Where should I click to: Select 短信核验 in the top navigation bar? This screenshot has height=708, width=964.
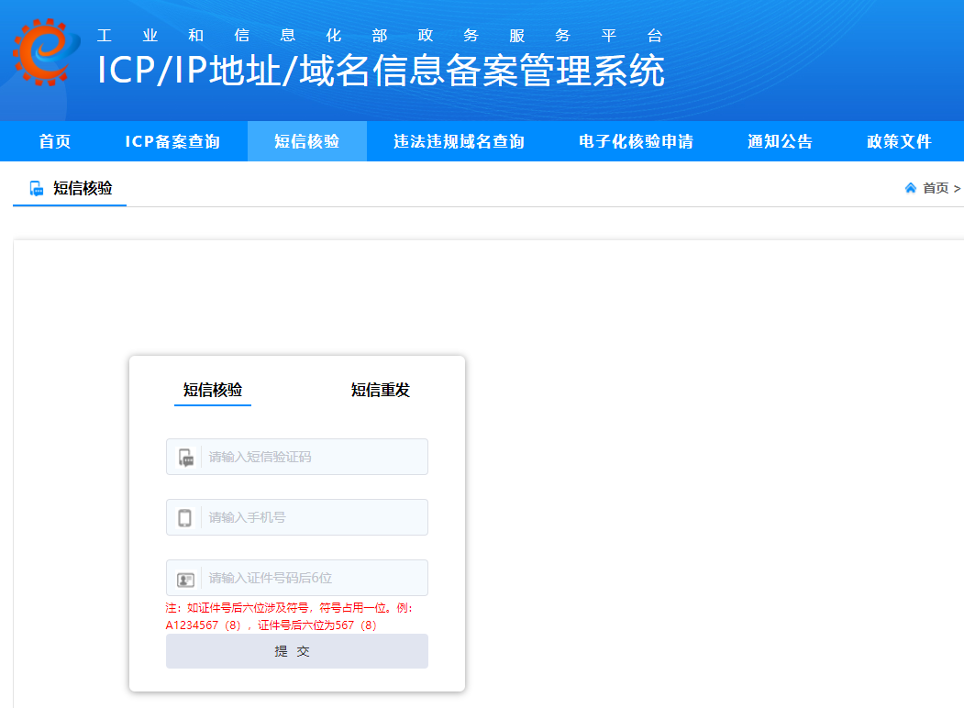tap(306, 141)
